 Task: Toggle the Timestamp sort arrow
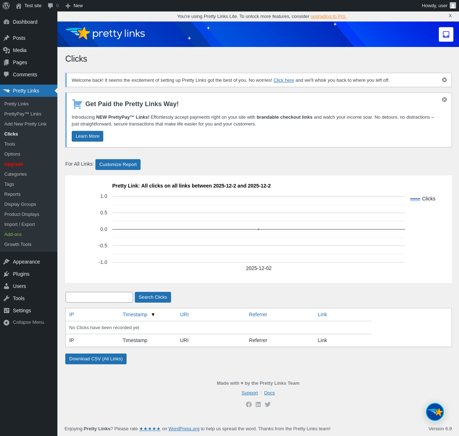coord(153,314)
